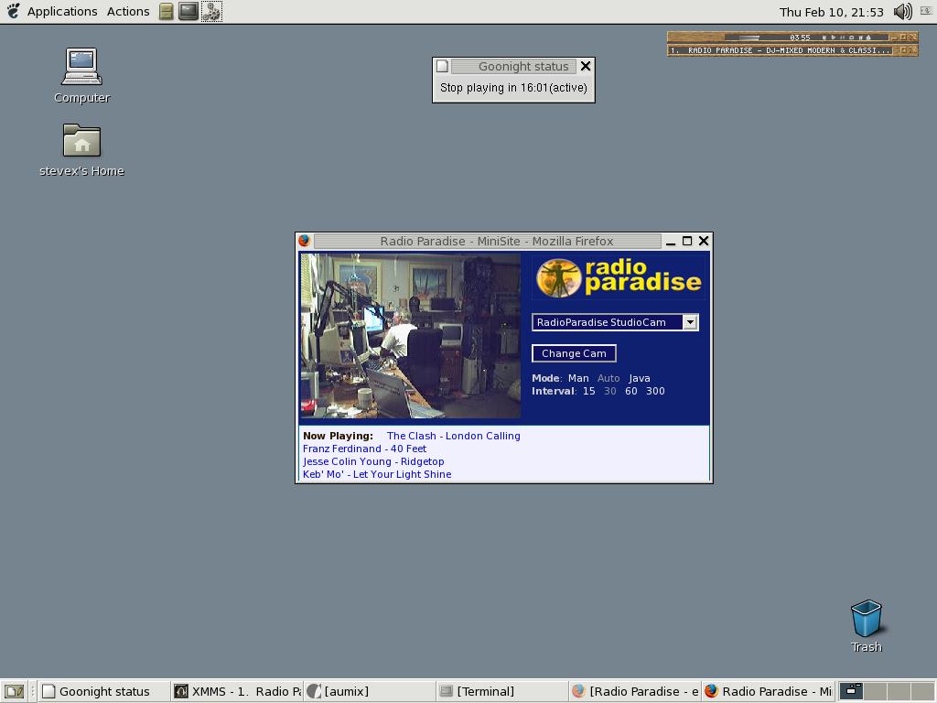Set cam mode to Man
The width and height of the screenshot is (937, 703).
[x=578, y=378]
